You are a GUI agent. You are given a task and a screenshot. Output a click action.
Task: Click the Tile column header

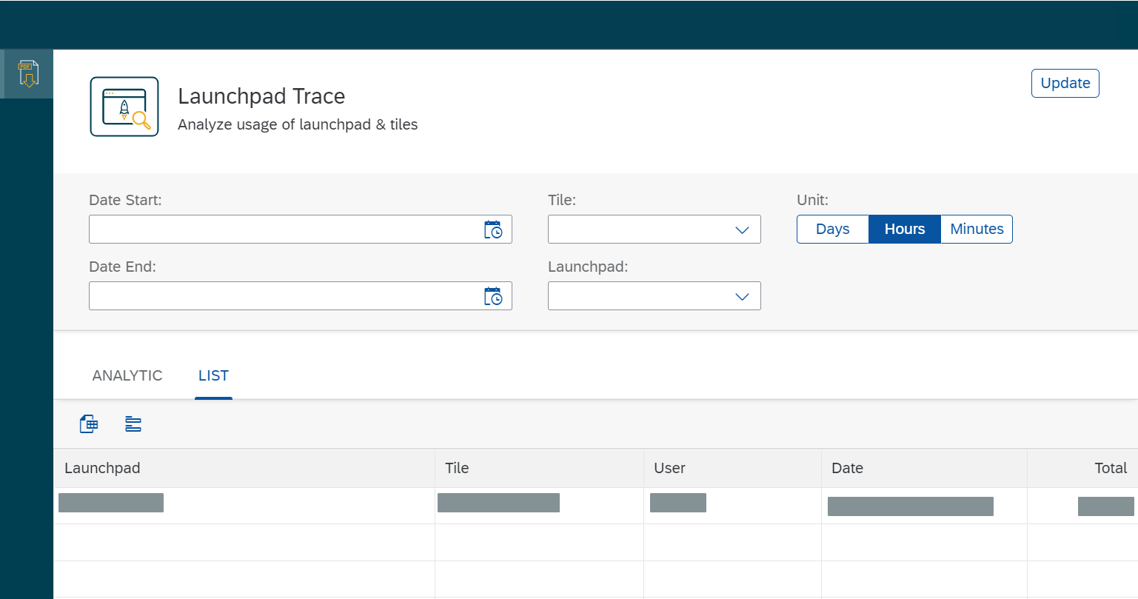coord(539,468)
